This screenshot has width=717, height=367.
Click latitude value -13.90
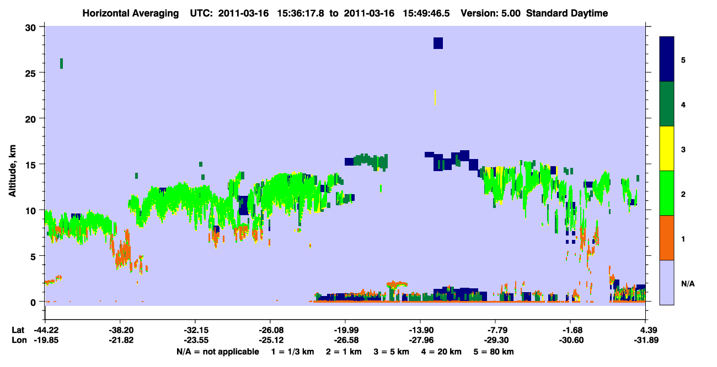[x=420, y=330]
